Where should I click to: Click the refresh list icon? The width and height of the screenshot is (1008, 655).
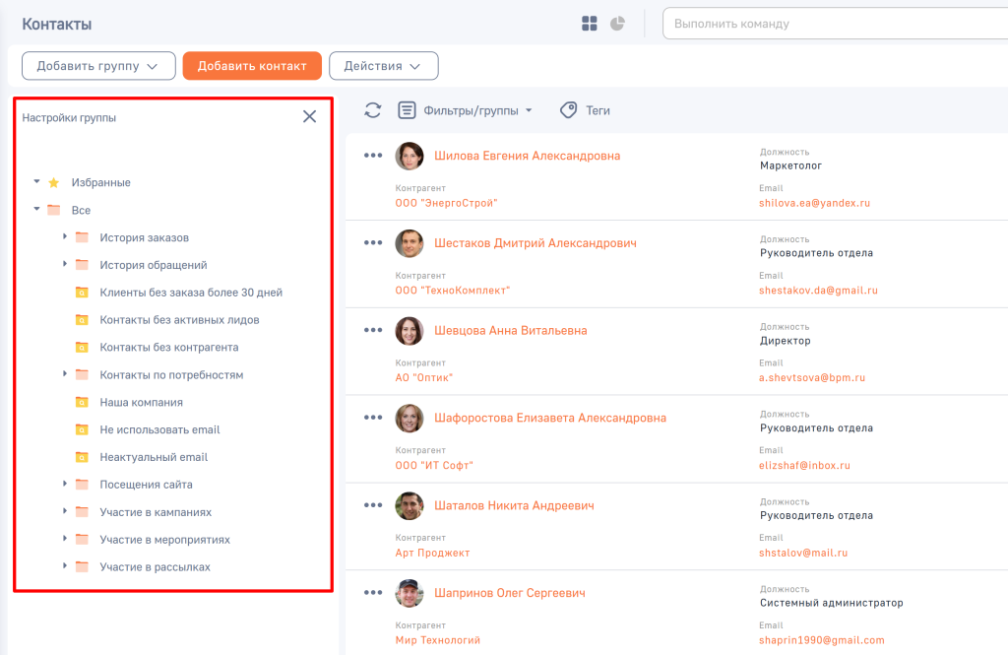pyautogui.click(x=372, y=110)
